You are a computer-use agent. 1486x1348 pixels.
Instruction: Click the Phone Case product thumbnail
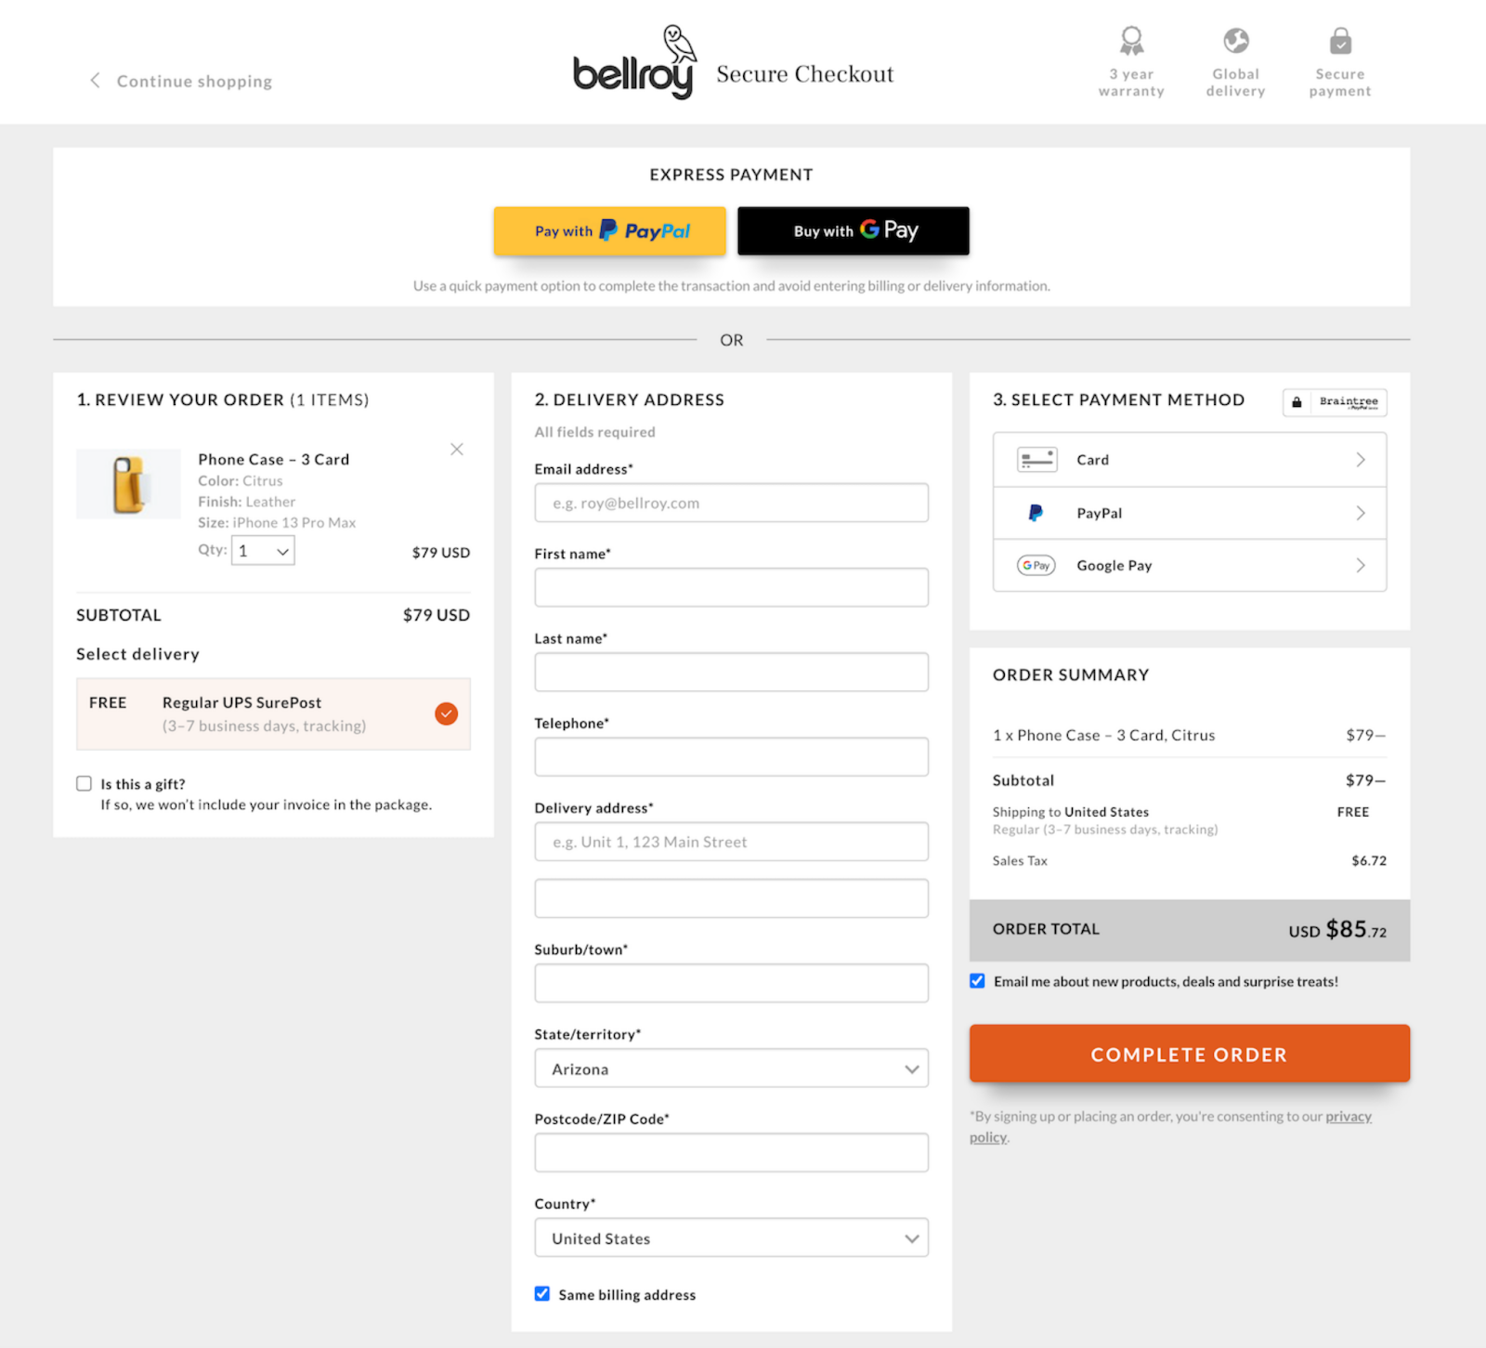pyautogui.click(x=128, y=484)
